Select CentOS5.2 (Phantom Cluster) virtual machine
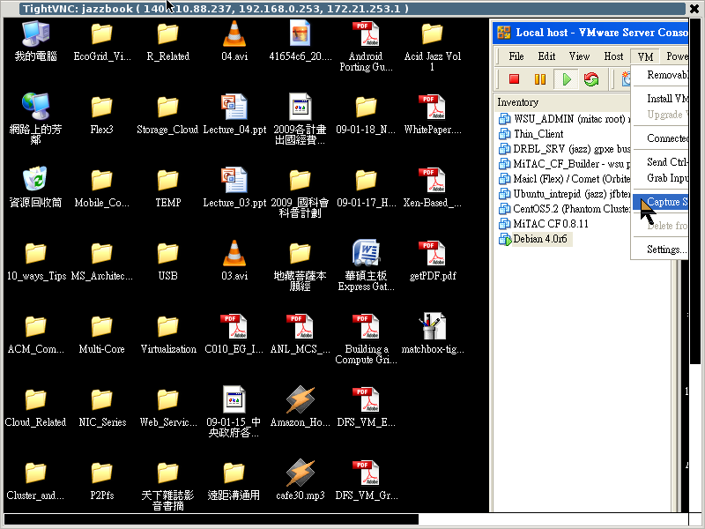705x529 pixels. [x=564, y=209]
